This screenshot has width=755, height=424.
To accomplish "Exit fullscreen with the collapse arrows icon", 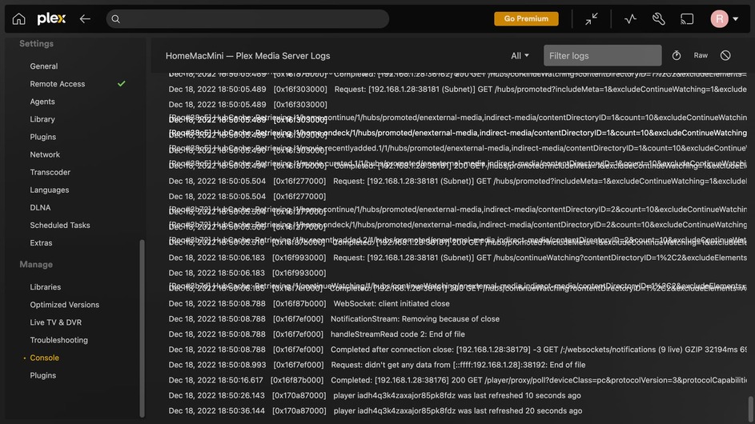I will tap(592, 18).
